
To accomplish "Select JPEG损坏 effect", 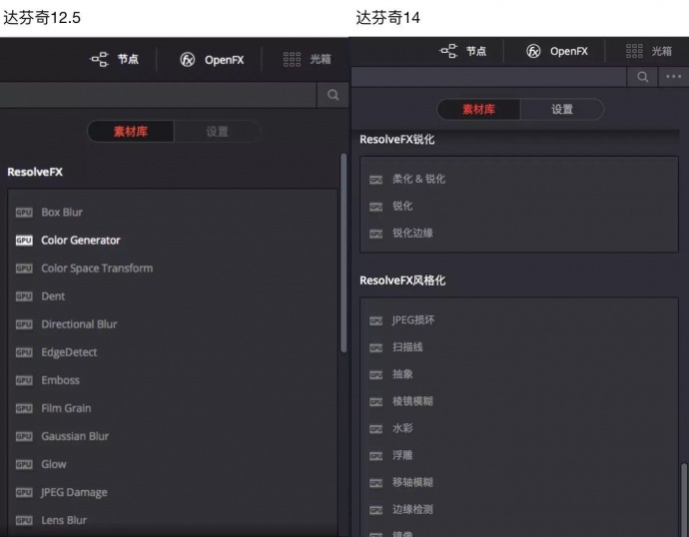I will [x=413, y=320].
